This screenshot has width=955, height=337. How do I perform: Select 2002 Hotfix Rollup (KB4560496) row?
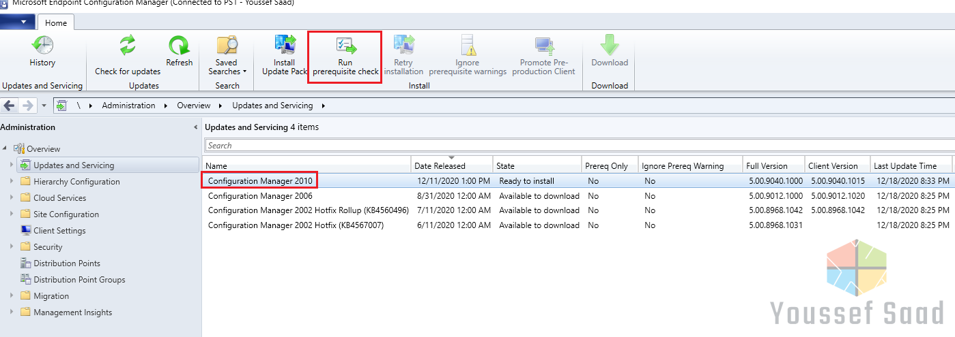point(578,210)
